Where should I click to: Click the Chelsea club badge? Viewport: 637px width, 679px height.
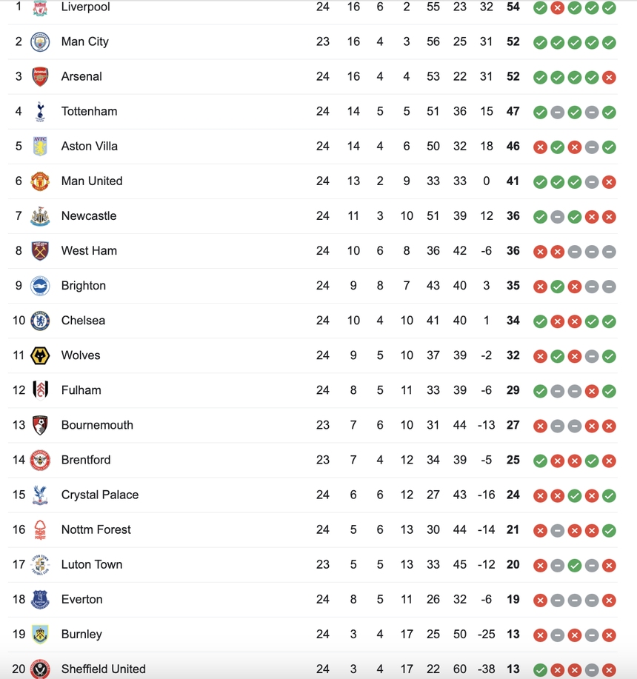pos(40,321)
